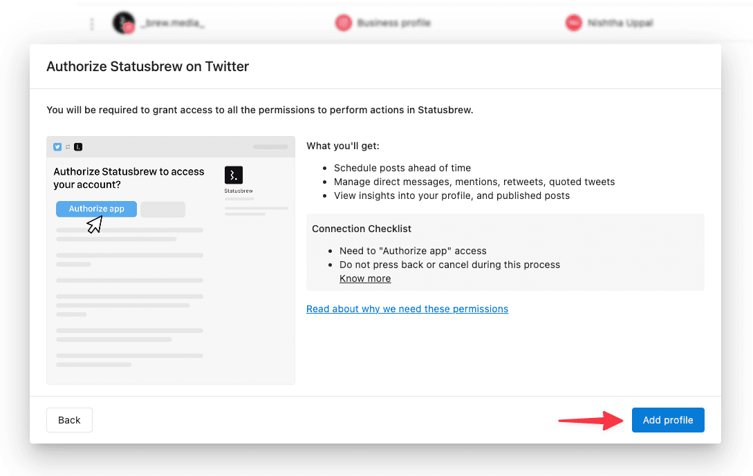Click the cursor arrow illustration in preview

click(x=95, y=224)
